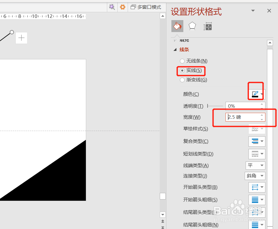Click the slide canvas scrollbar thumb
The height and width of the screenshot is (229, 278).
(163, 196)
